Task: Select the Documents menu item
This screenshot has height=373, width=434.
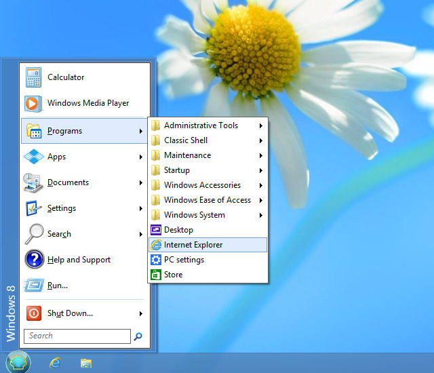Action: tap(68, 182)
